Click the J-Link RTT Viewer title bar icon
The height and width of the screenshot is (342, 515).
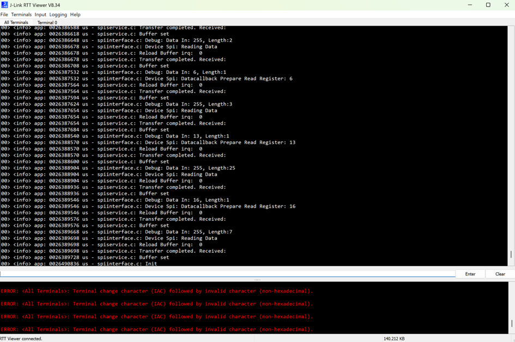[5, 5]
